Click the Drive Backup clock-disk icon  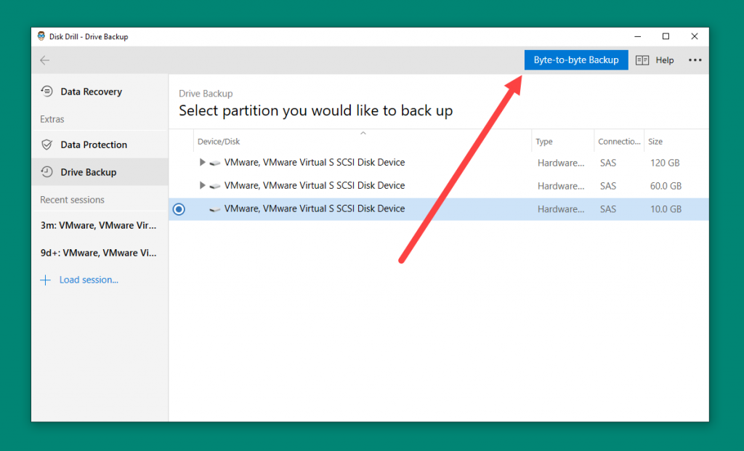point(48,172)
